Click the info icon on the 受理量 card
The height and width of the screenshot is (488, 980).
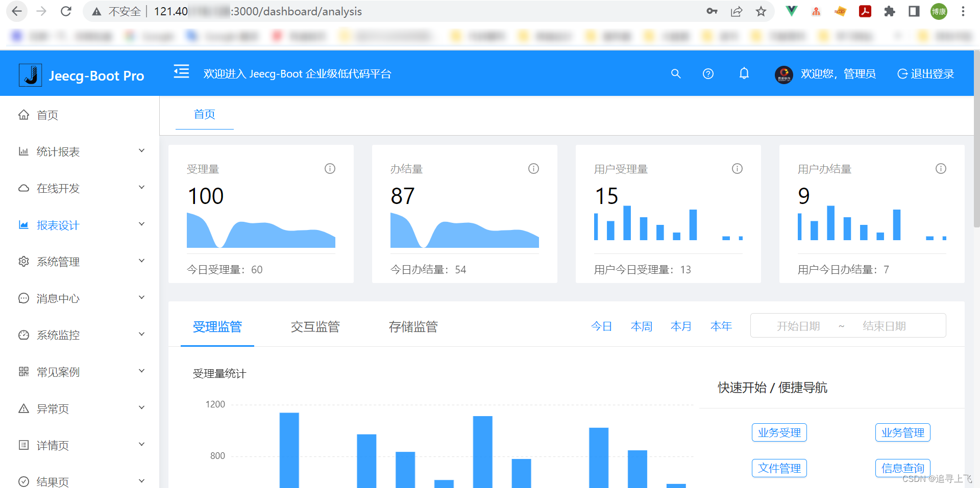330,168
